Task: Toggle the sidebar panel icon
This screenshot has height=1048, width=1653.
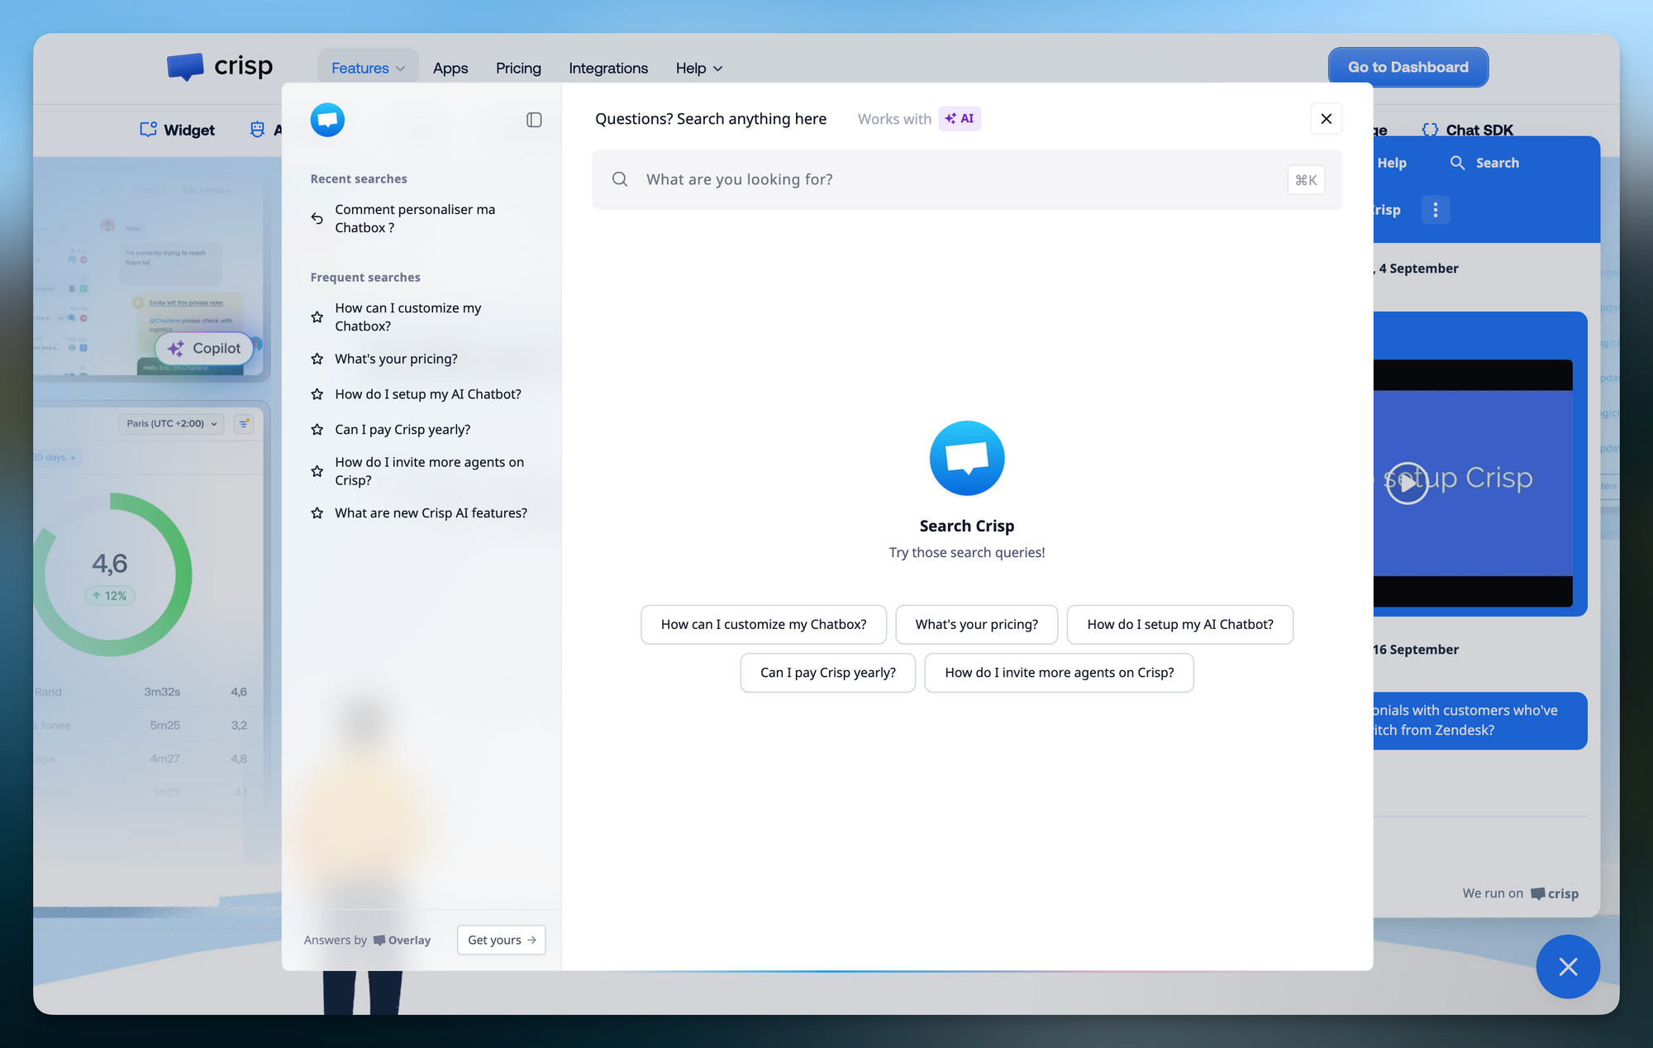Action: (x=534, y=120)
